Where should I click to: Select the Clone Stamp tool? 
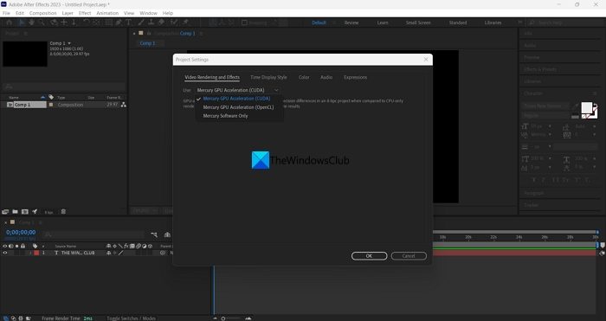click(151, 22)
